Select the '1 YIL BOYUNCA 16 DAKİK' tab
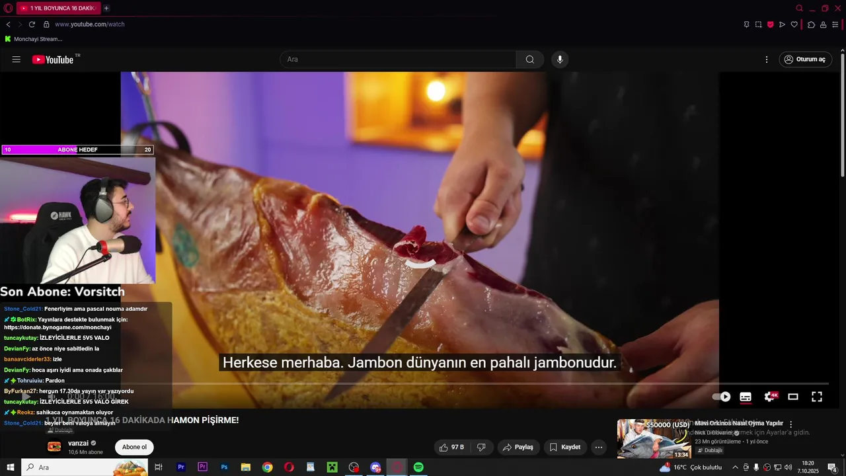This screenshot has height=476, width=846. coord(58,9)
